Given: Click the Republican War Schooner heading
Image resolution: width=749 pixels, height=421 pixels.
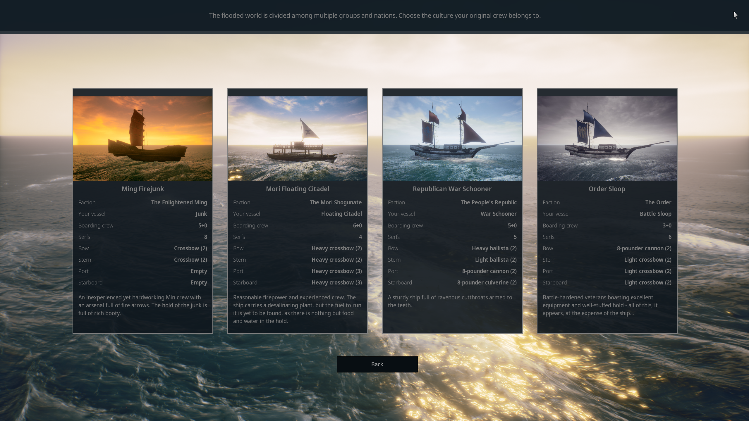Looking at the screenshot, I should 452,189.
